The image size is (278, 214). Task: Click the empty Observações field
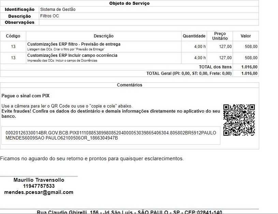(x=149, y=22)
